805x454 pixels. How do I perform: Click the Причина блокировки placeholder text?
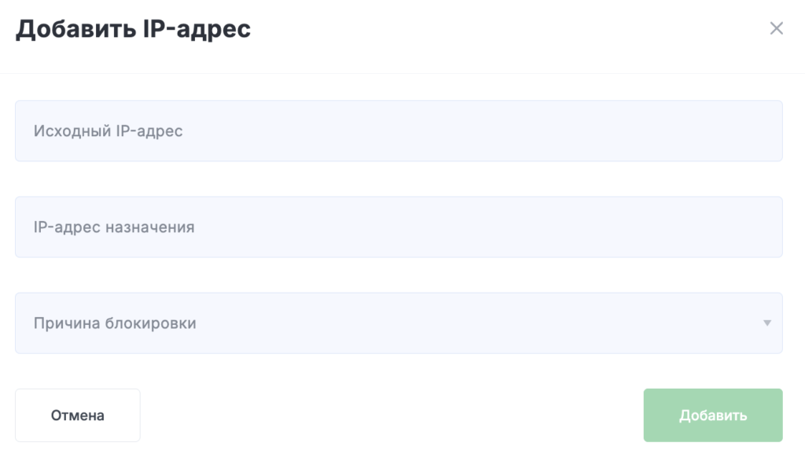115,323
